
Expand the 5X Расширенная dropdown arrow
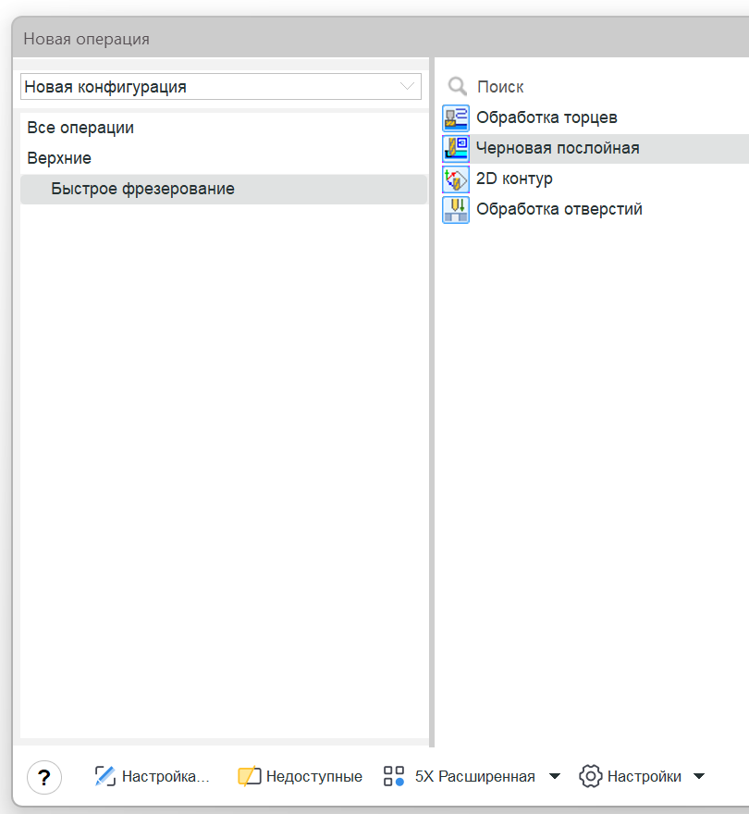555,777
